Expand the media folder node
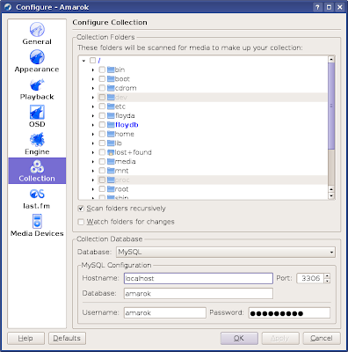The width and height of the screenshot is (348, 352). tap(93, 162)
